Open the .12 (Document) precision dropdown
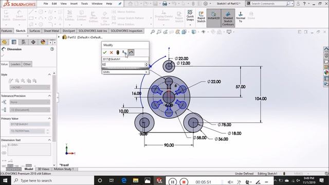The width and height of the screenshot is (329, 185). [x=30, y=109]
